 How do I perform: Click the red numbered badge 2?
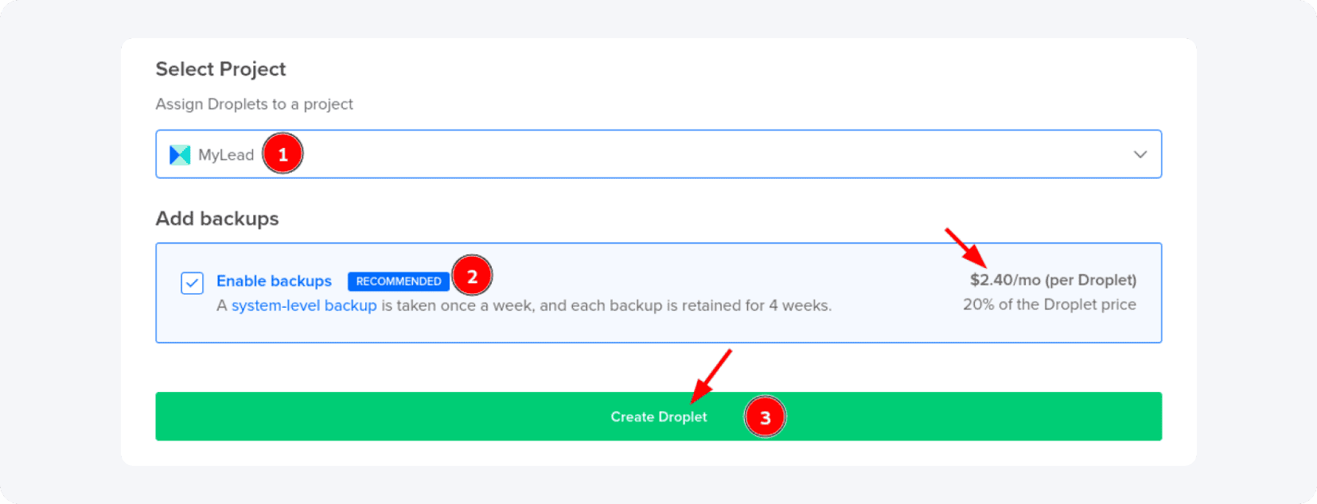(473, 275)
